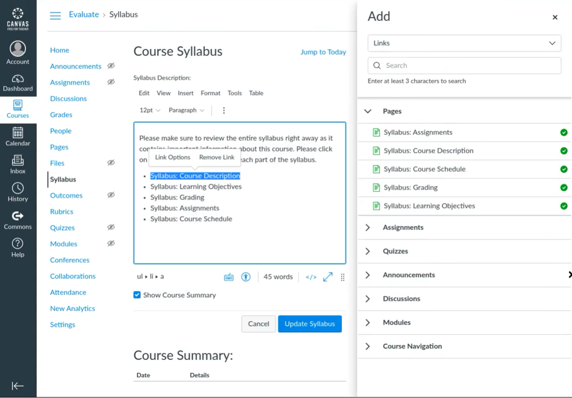Click the fullscreen editor icon

[328, 277]
